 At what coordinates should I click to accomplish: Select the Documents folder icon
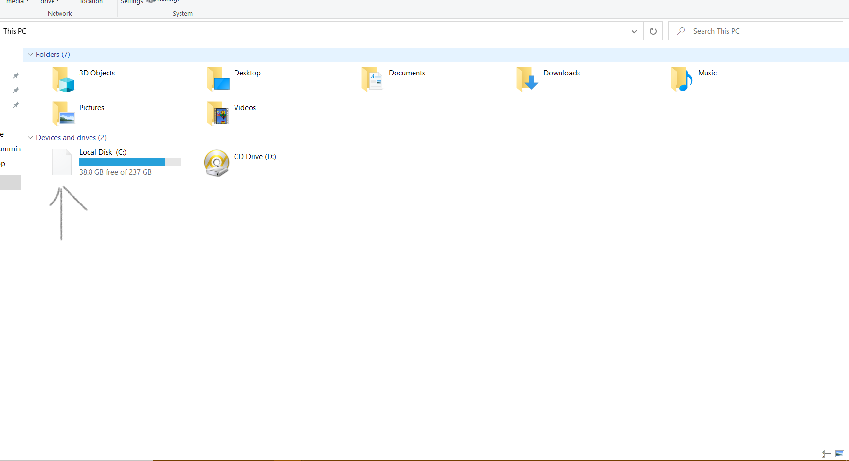point(373,79)
